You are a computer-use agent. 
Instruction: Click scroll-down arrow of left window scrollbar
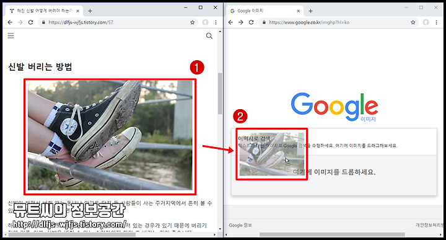[x=220, y=229]
